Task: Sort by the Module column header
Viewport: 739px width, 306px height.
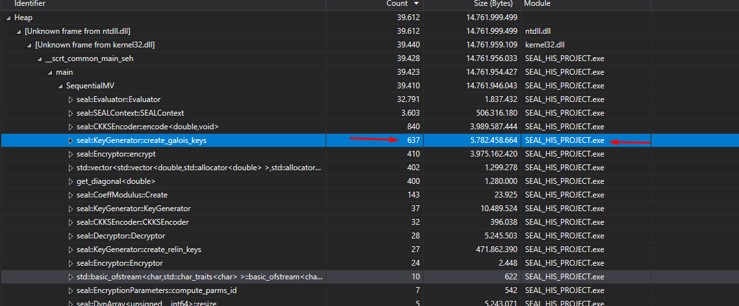Action: click(538, 4)
